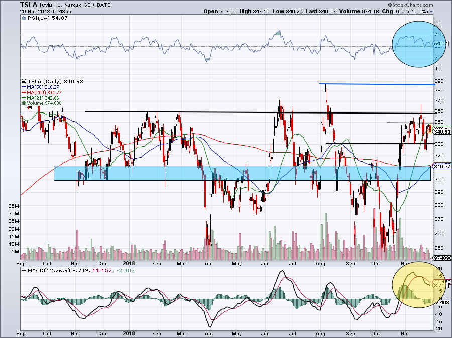Click the boxed 8.749 MACD value tag
Viewport: 452px width, 338px height.
(x=441, y=286)
